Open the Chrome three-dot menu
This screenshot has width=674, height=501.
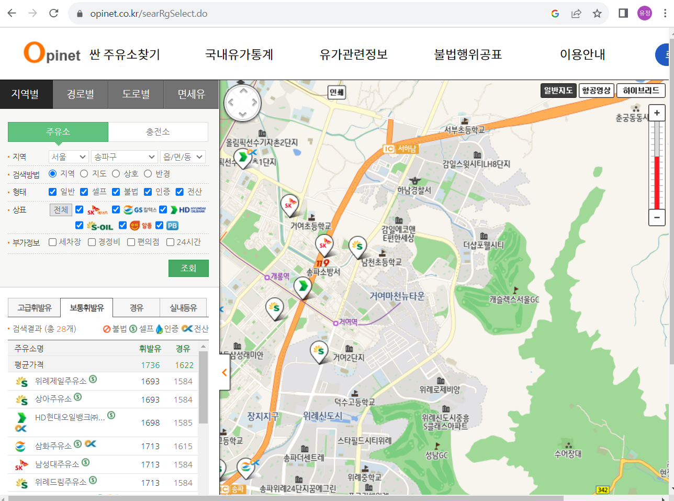pyautogui.click(x=665, y=13)
